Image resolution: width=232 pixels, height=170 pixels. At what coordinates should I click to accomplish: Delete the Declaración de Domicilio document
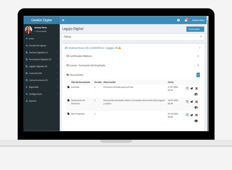(196, 102)
